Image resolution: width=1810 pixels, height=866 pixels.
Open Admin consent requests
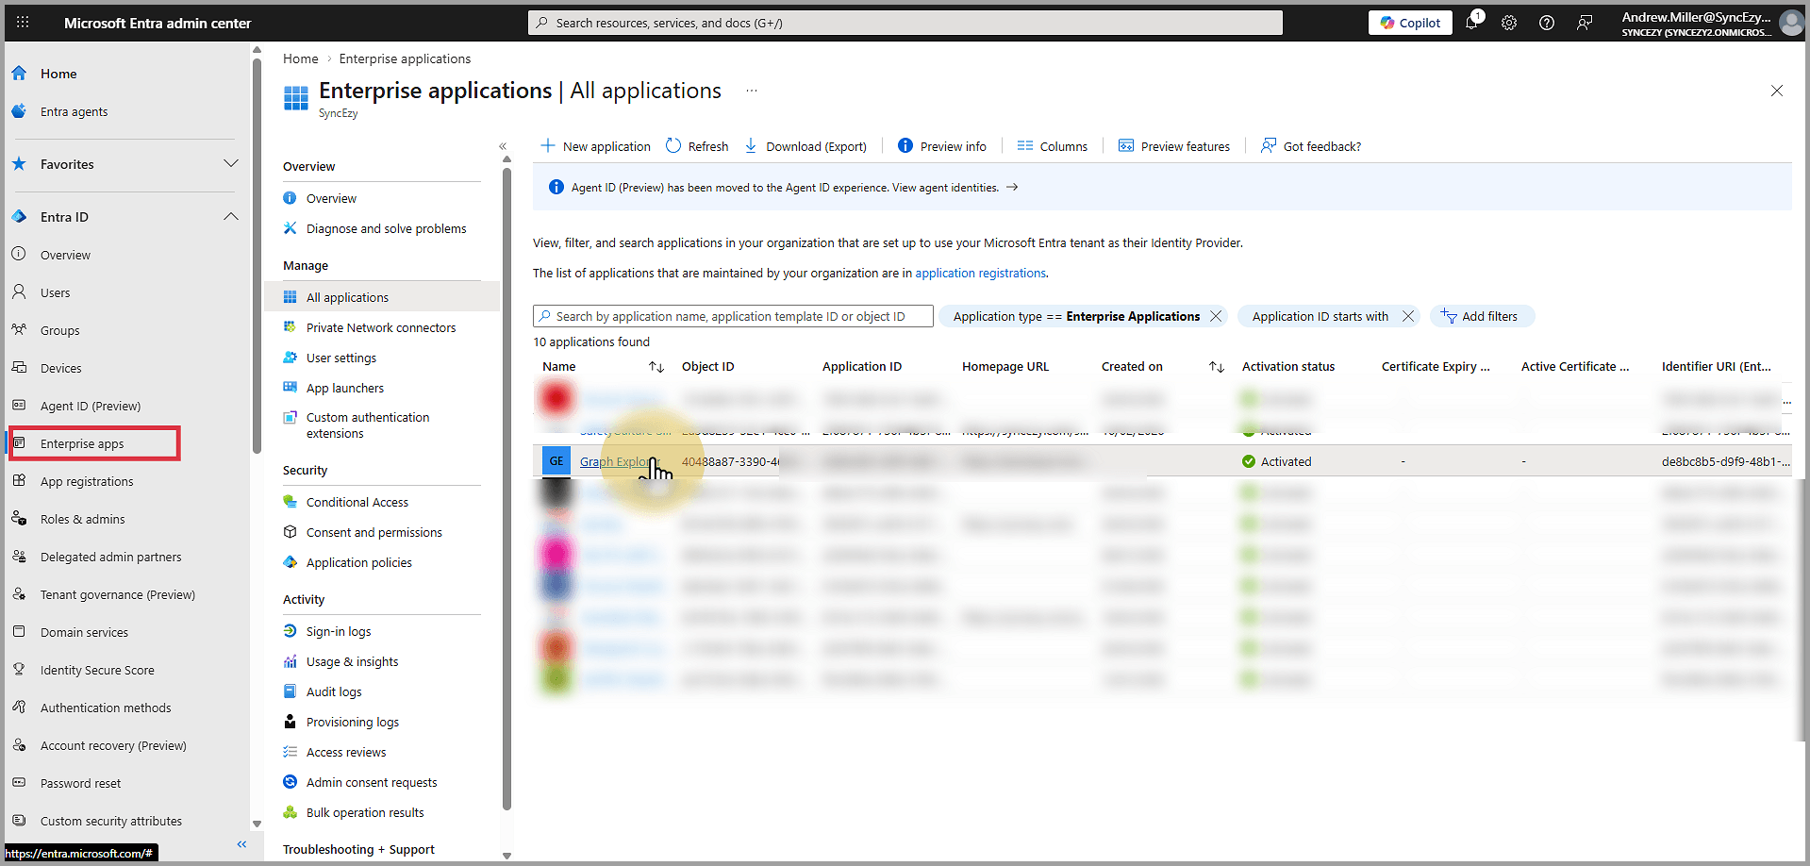tap(372, 782)
